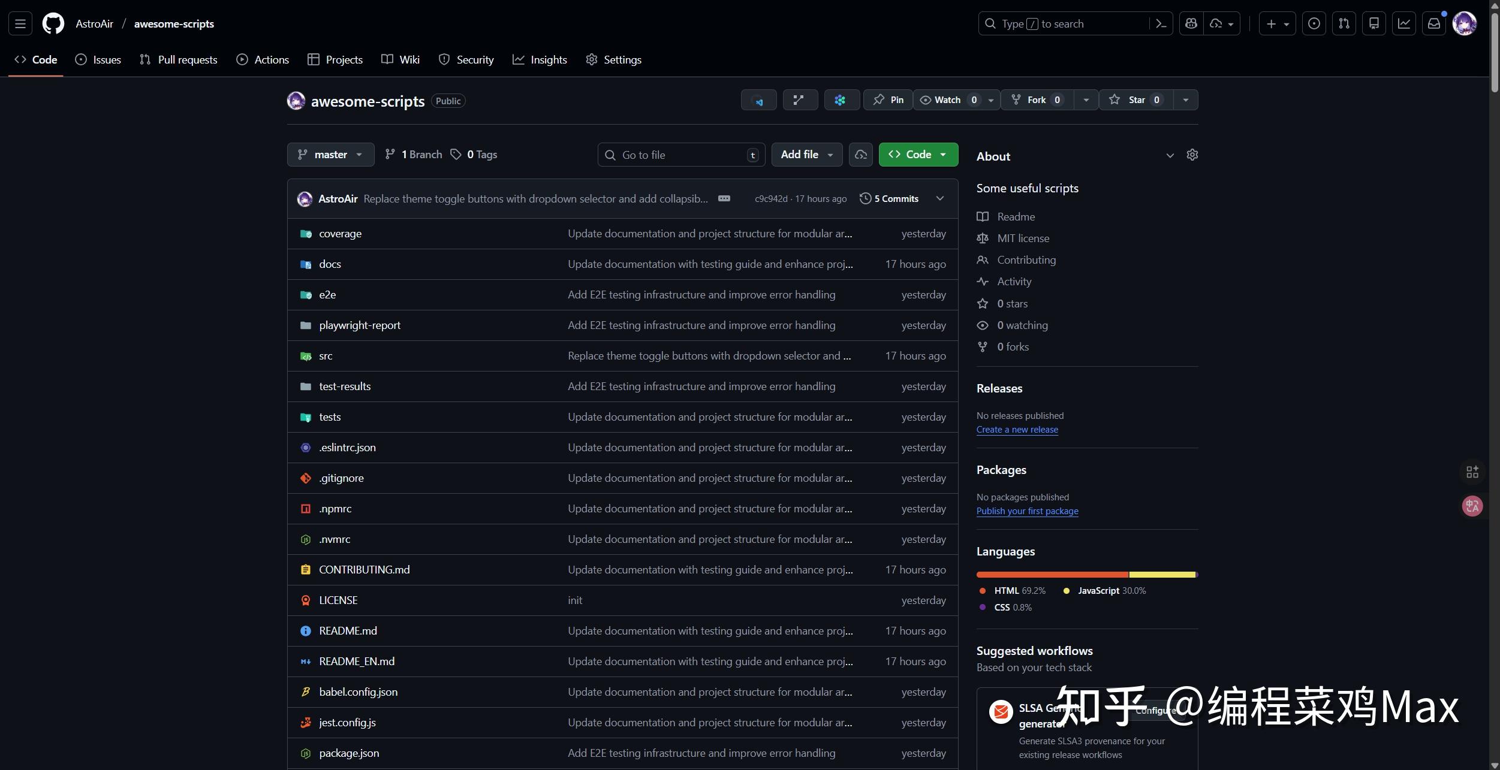Click the notifications inbox icon
The height and width of the screenshot is (770, 1500).
(1433, 23)
